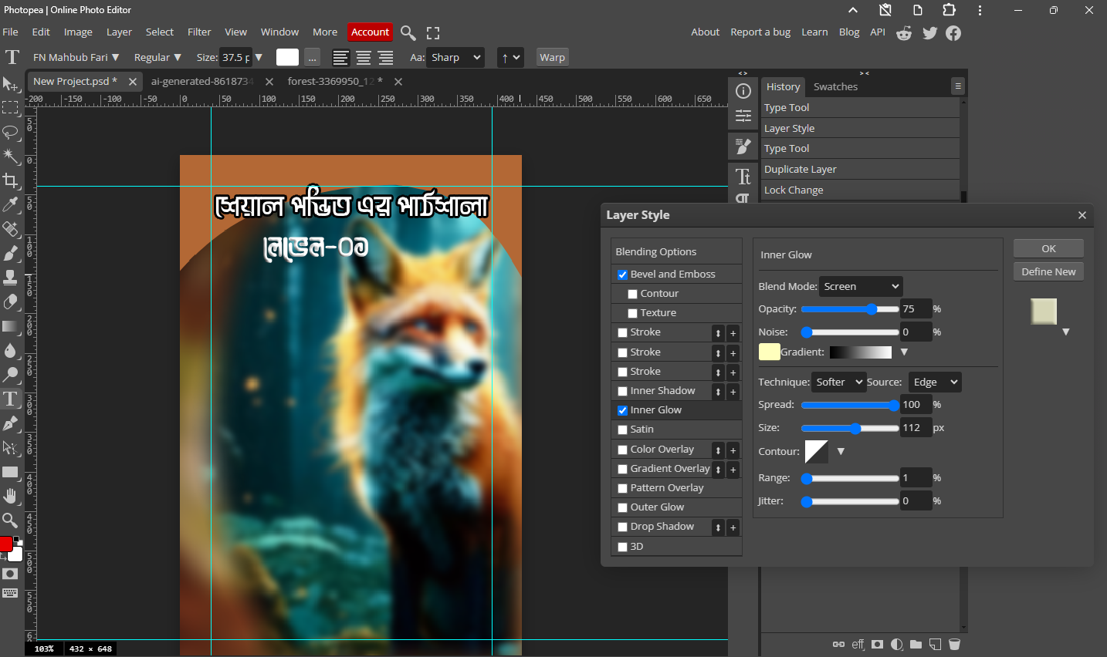Click the white text color swatch
Image resolution: width=1107 pixels, height=657 pixels.
[287, 57]
